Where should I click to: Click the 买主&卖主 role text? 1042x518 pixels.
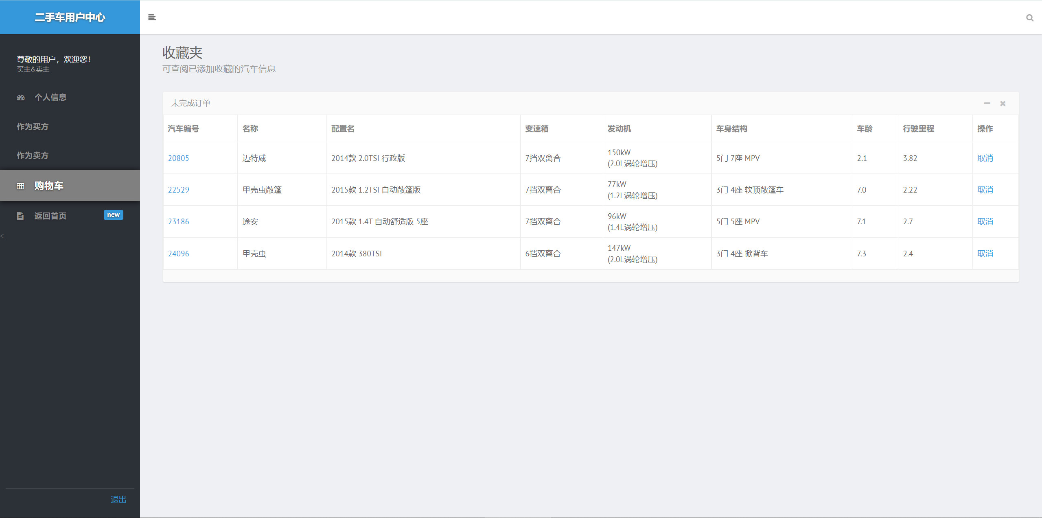tap(33, 69)
